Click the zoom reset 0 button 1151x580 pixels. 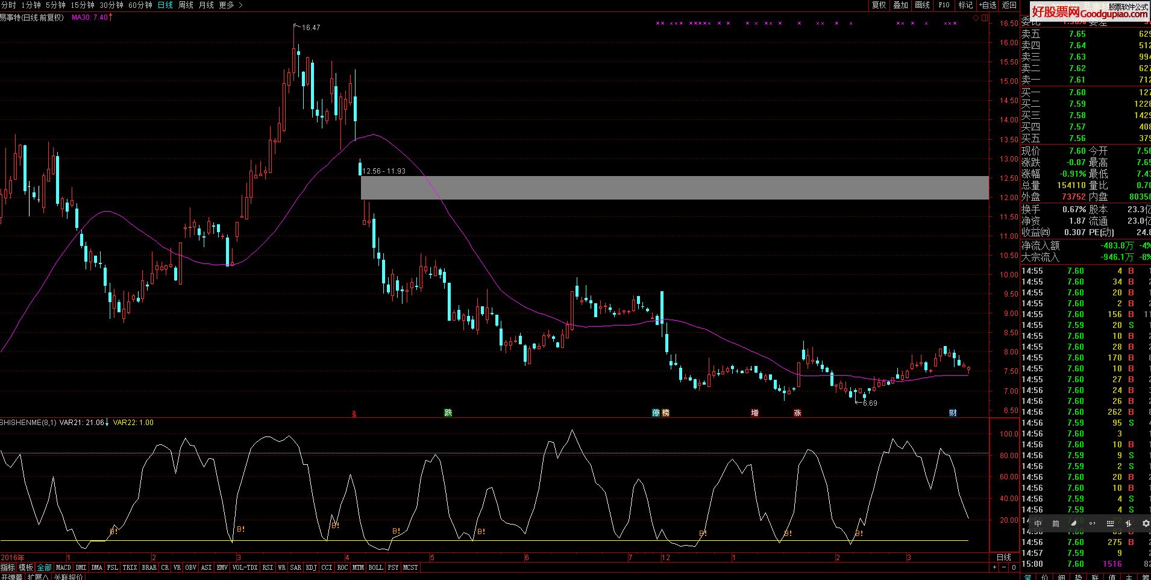point(1014,567)
